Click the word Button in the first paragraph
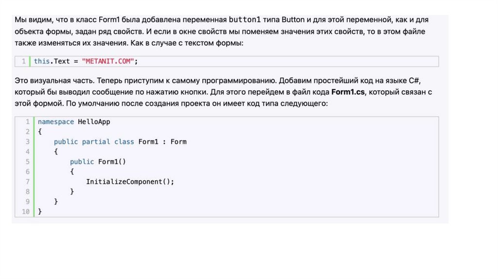 point(293,20)
